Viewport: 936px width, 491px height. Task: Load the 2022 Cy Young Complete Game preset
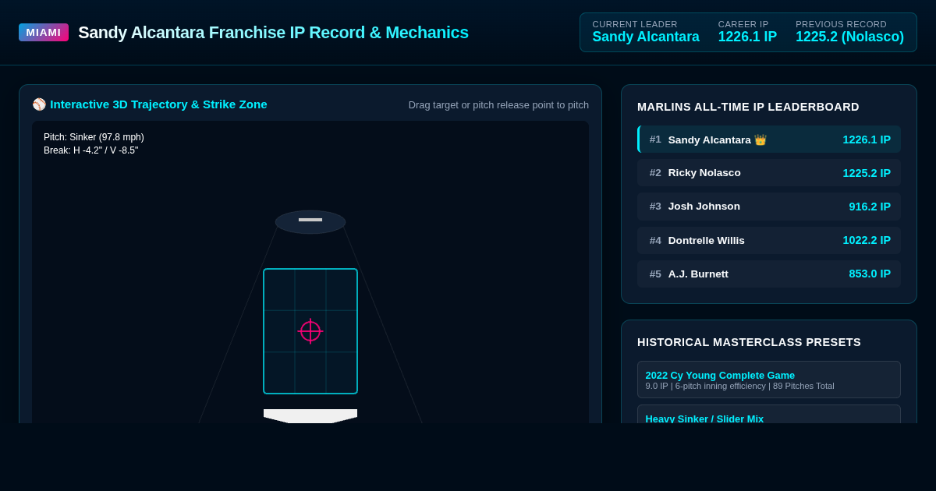pyautogui.click(x=769, y=380)
